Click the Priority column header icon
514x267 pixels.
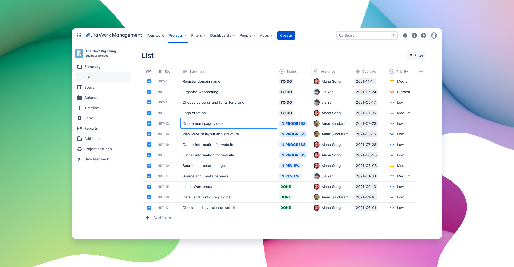(x=392, y=71)
